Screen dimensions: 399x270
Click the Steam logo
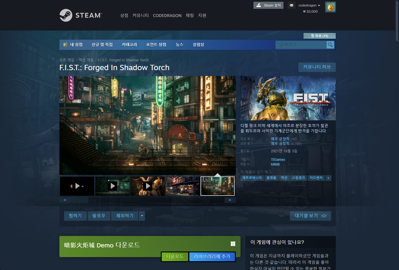point(81,15)
